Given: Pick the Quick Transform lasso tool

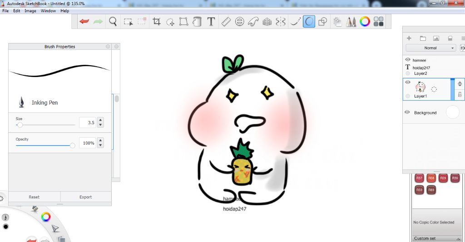Looking at the screenshot, I should tap(170, 22).
